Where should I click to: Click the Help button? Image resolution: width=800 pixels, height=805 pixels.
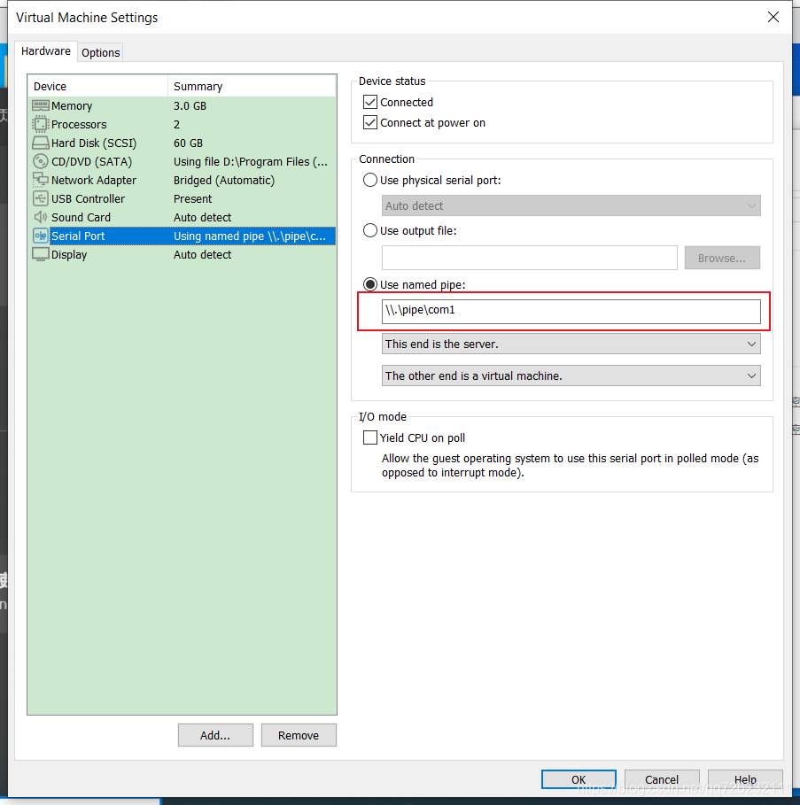point(745,779)
